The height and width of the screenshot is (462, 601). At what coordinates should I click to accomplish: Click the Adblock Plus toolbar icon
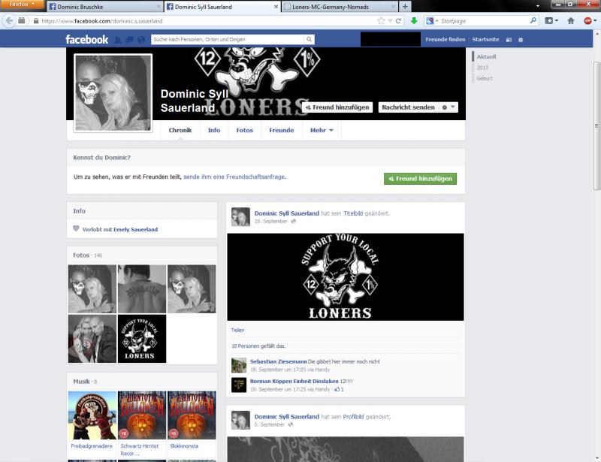587,21
